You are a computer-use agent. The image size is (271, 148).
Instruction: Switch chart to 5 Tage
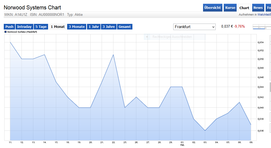(x=41, y=27)
